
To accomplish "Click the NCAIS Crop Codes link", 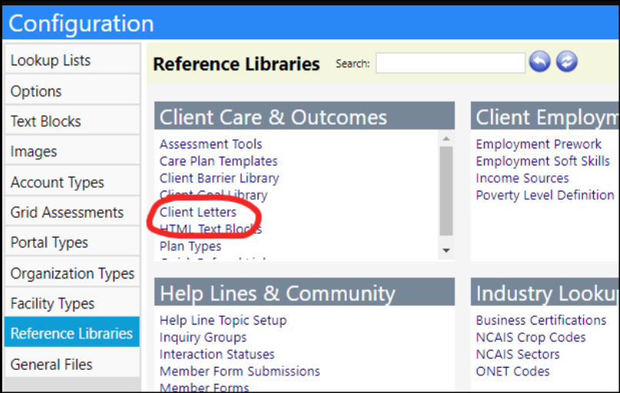I will point(531,338).
